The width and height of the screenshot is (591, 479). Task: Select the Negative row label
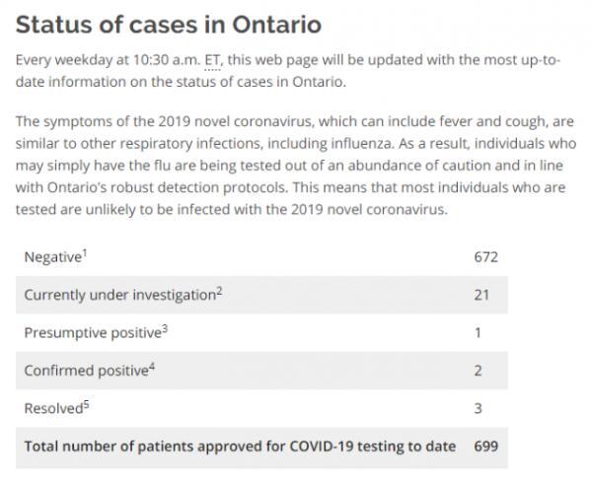pyautogui.click(x=52, y=257)
